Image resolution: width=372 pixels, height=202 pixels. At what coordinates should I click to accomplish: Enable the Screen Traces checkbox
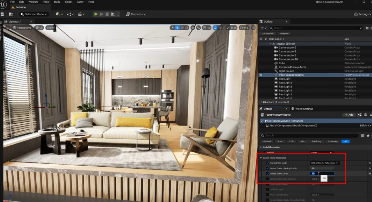point(312,189)
